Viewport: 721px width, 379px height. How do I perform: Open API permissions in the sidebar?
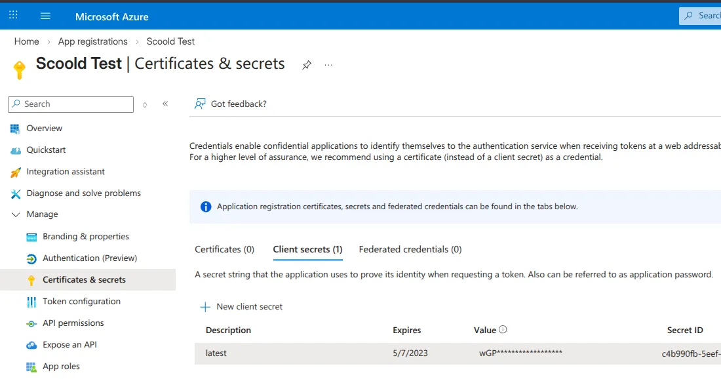(x=73, y=323)
